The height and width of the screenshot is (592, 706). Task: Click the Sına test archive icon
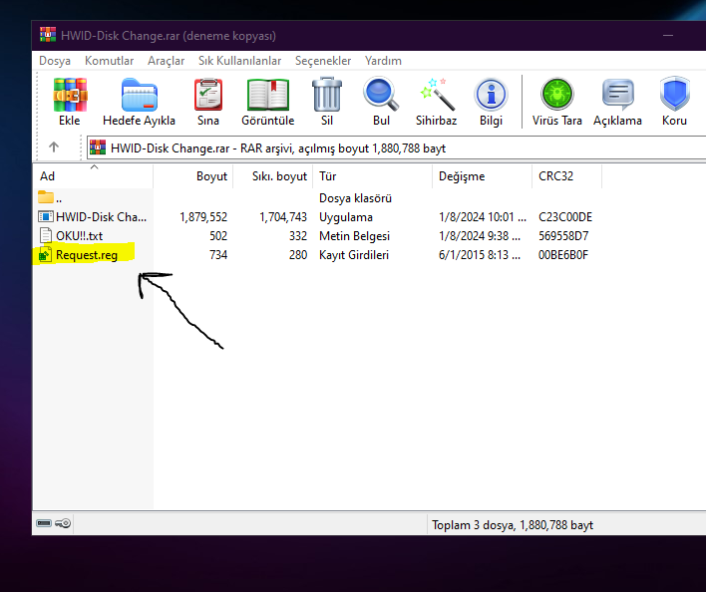pos(208,95)
